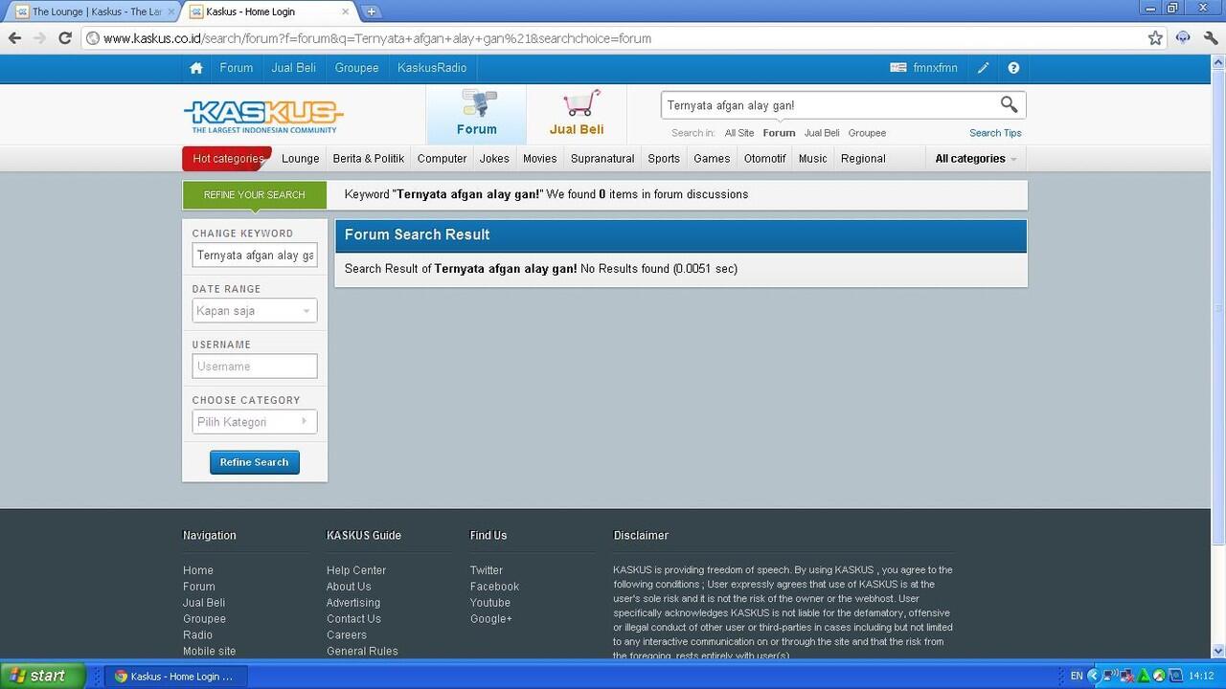
Task: Click the Refine Search button
Action: (x=255, y=462)
